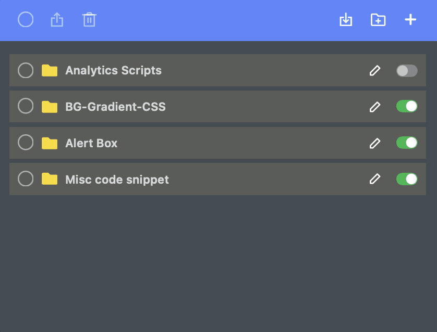
Task: Edit the BG-Gradient-CSS folder with the pencil icon
Action: 375,107
